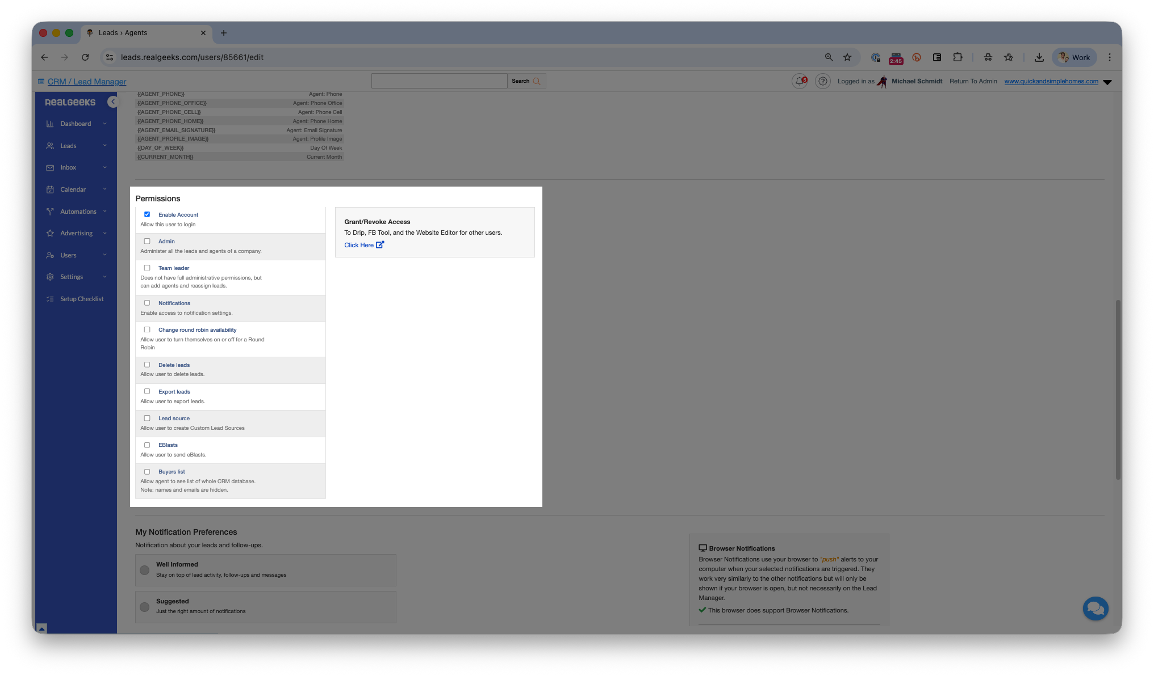1154x676 pixels.
Task: Click the Inbox envelope icon in sidebar
Action: (50, 168)
